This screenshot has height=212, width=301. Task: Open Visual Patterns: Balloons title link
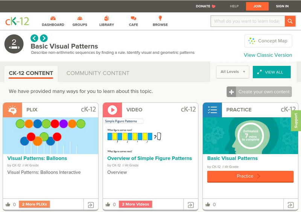[37, 158]
